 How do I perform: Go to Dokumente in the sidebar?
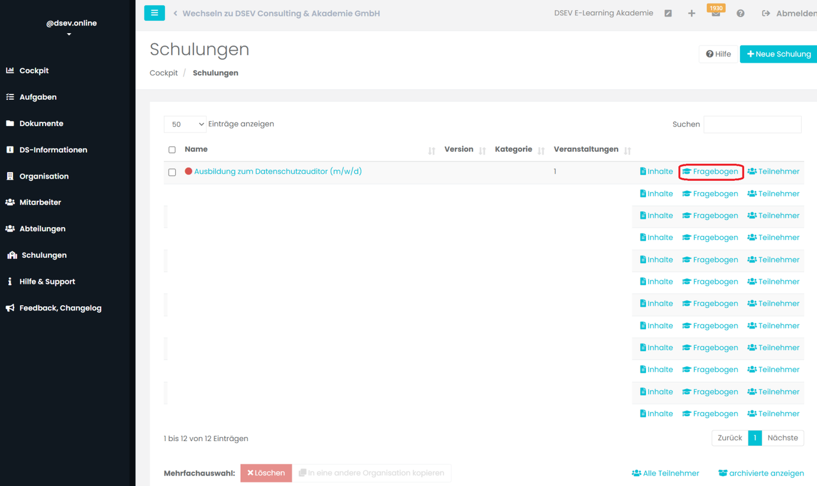34,123
